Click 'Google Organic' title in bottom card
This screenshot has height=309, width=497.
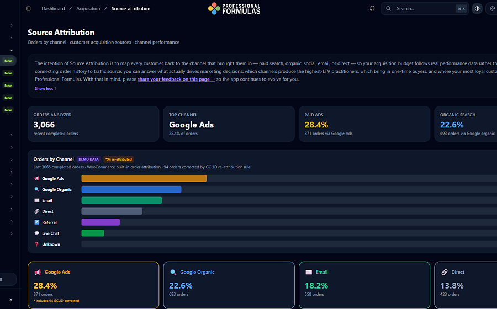click(197, 272)
